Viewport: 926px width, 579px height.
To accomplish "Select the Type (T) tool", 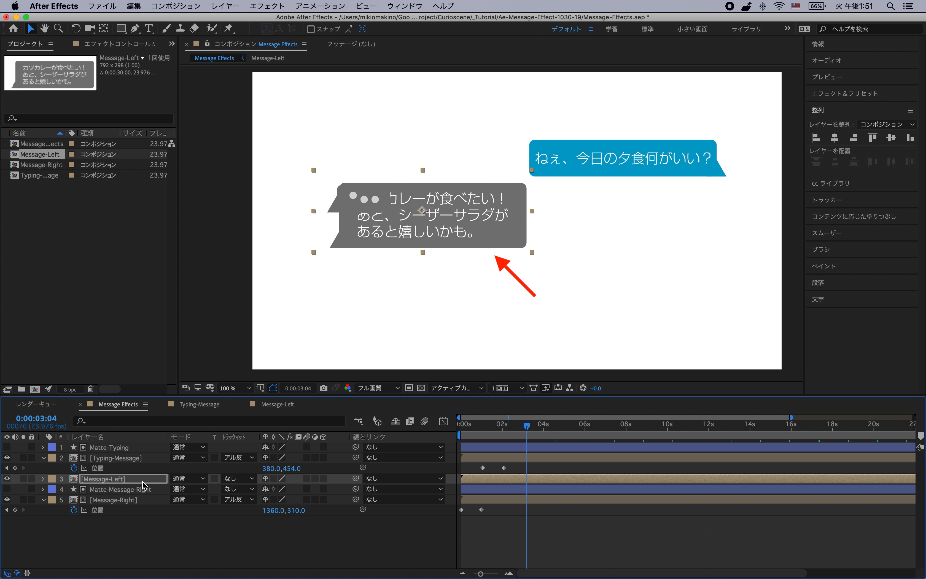I will pos(149,28).
